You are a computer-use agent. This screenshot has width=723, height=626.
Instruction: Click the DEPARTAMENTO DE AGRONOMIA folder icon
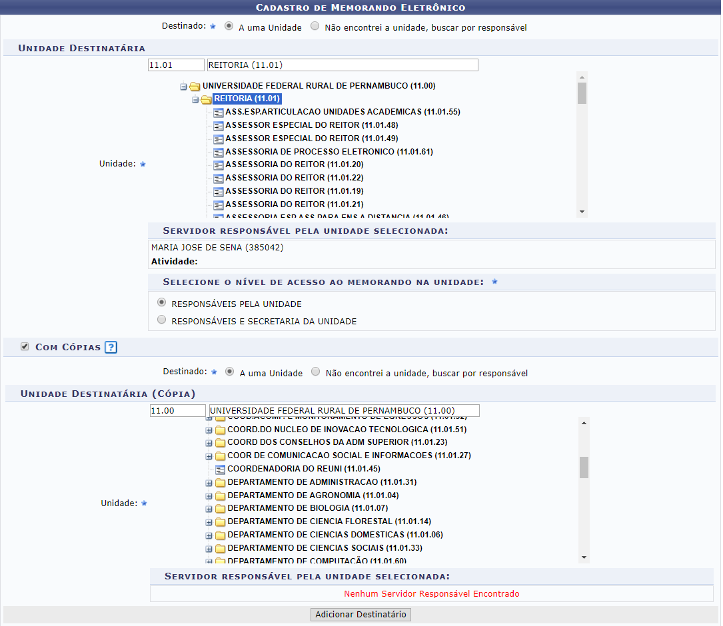220,495
